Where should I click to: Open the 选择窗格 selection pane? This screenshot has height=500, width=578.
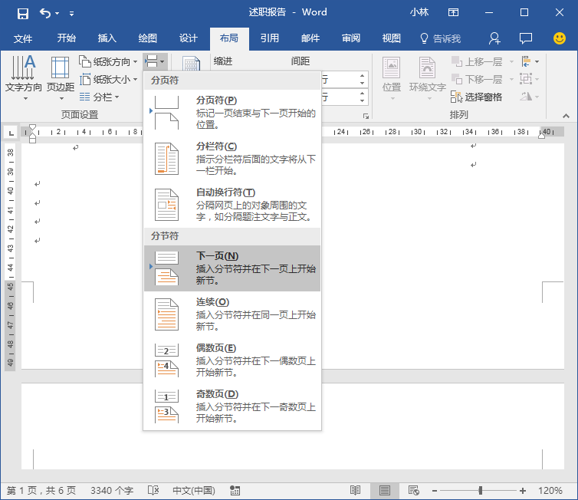(x=476, y=97)
